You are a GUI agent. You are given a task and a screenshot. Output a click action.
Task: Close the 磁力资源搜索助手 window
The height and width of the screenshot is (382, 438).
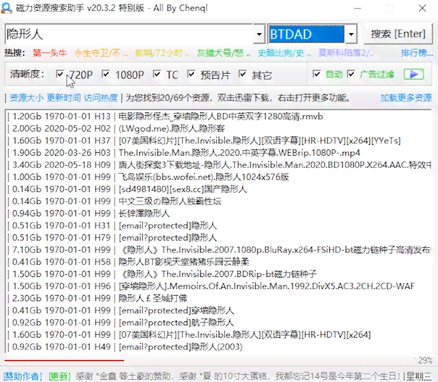(422, 8)
